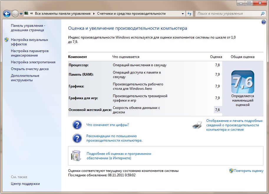Image resolution: width=269 pixels, height=194 pixels.
Task: Click the greyed Forward navigation arrow
Action: 15,14
